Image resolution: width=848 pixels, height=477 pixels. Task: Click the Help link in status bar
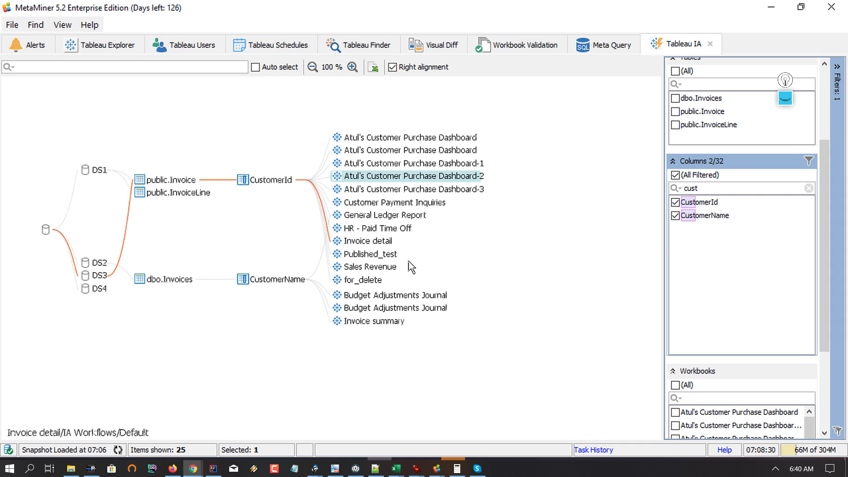coord(724,450)
